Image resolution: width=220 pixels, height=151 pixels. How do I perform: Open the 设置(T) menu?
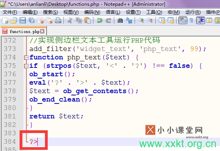point(133,12)
